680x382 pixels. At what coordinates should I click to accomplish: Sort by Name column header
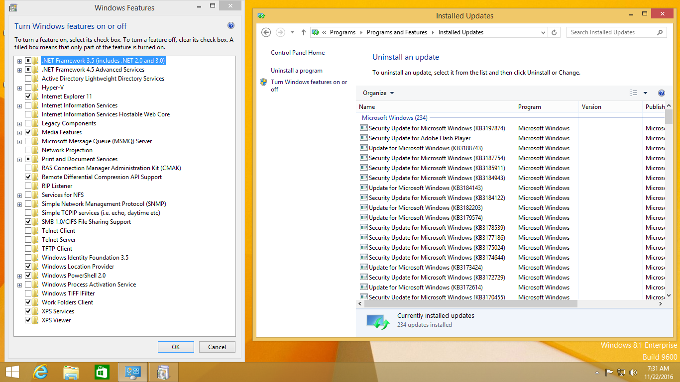tap(436, 107)
